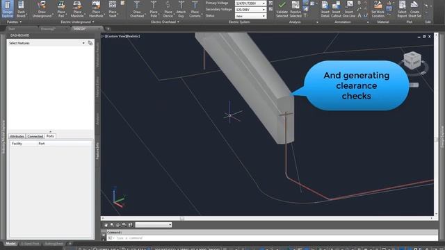Select the Place Comms tool
The image size is (445, 250).
195,9
